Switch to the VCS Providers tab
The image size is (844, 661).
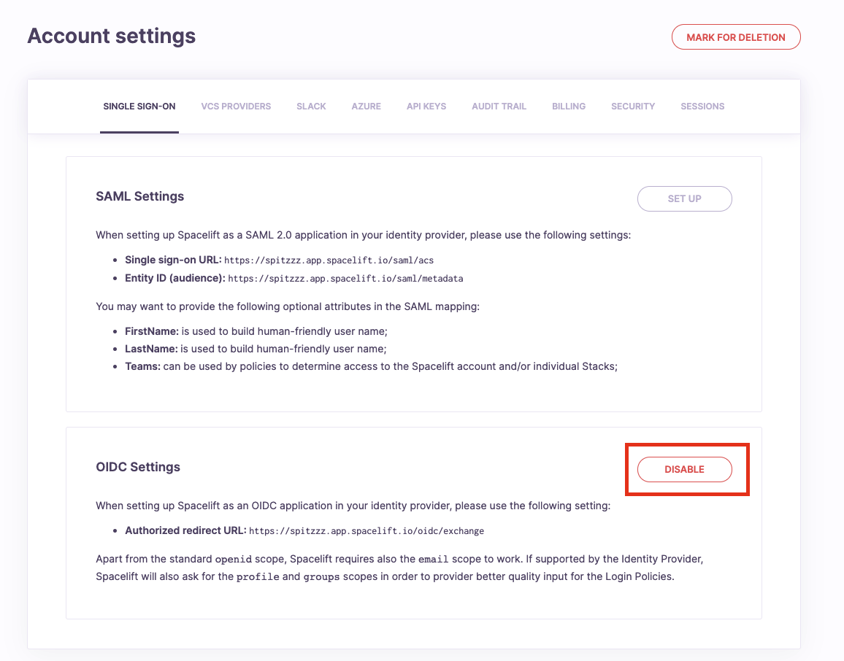point(236,107)
